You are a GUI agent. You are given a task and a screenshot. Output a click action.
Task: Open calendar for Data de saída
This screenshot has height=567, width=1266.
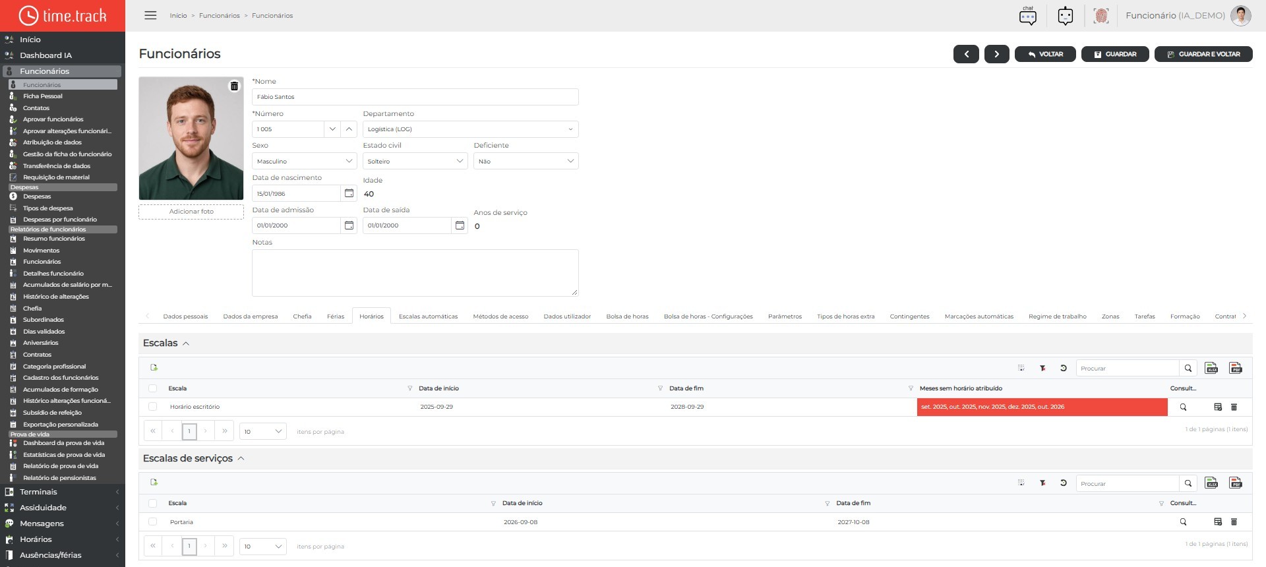pos(460,225)
